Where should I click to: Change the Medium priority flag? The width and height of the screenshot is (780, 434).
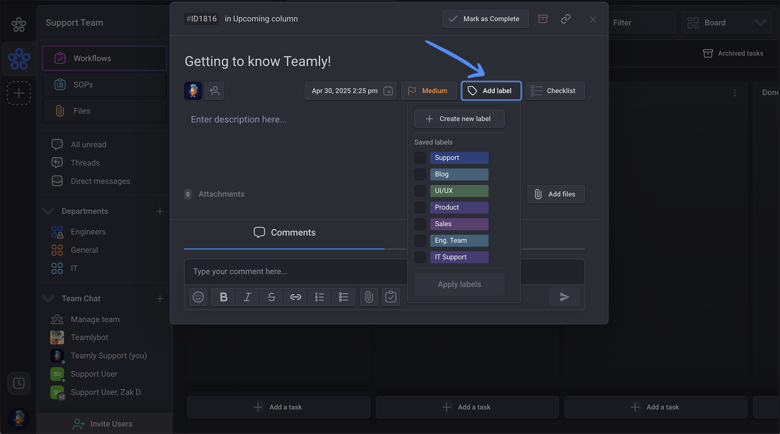coord(428,90)
